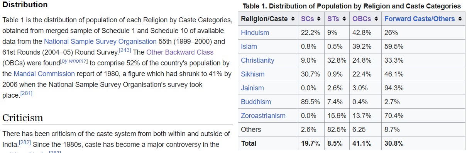Open the Hinduism link in table
467x153 pixels.
(255, 33)
